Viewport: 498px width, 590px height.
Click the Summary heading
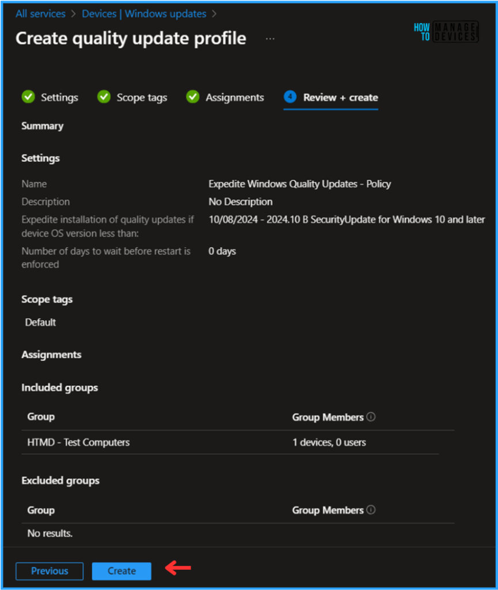pyautogui.click(x=43, y=126)
